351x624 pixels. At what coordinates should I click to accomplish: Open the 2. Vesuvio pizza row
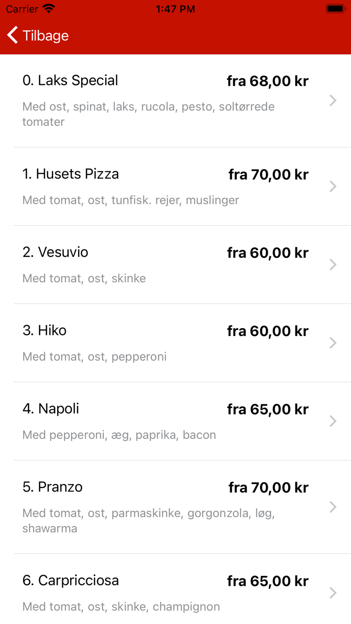tap(55, 252)
